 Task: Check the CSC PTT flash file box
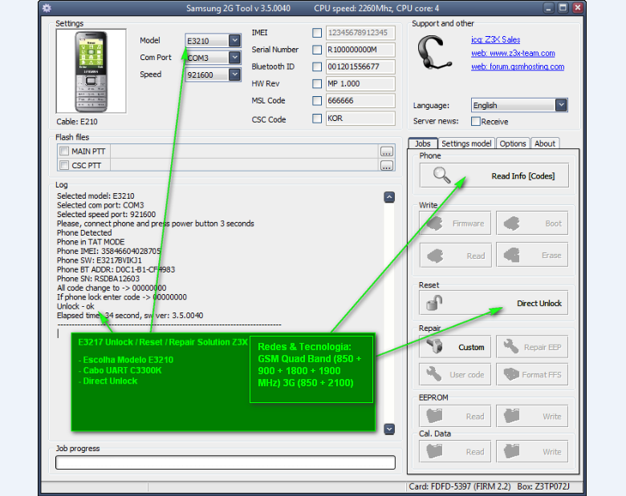click(64, 165)
